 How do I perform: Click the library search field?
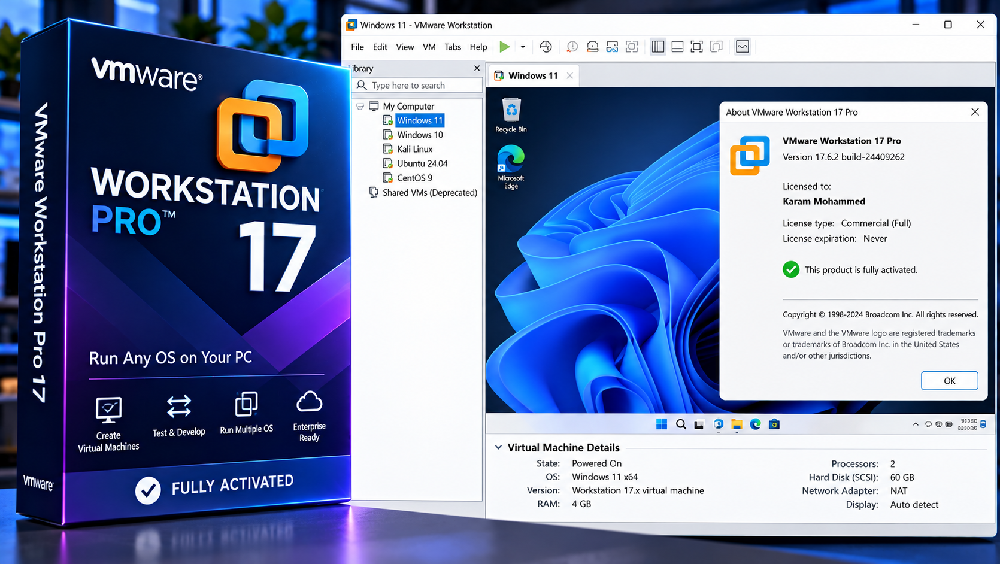point(417,85)
